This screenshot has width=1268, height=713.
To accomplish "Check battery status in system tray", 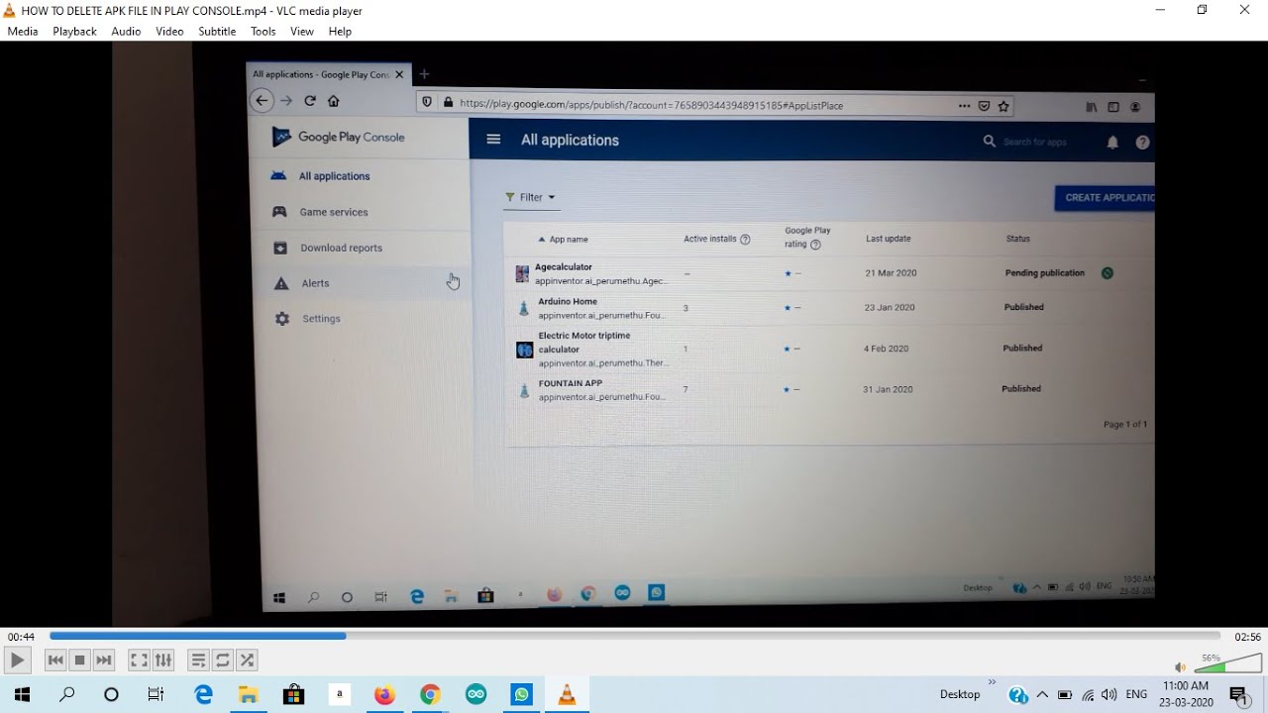I will tap(1065, 695).
